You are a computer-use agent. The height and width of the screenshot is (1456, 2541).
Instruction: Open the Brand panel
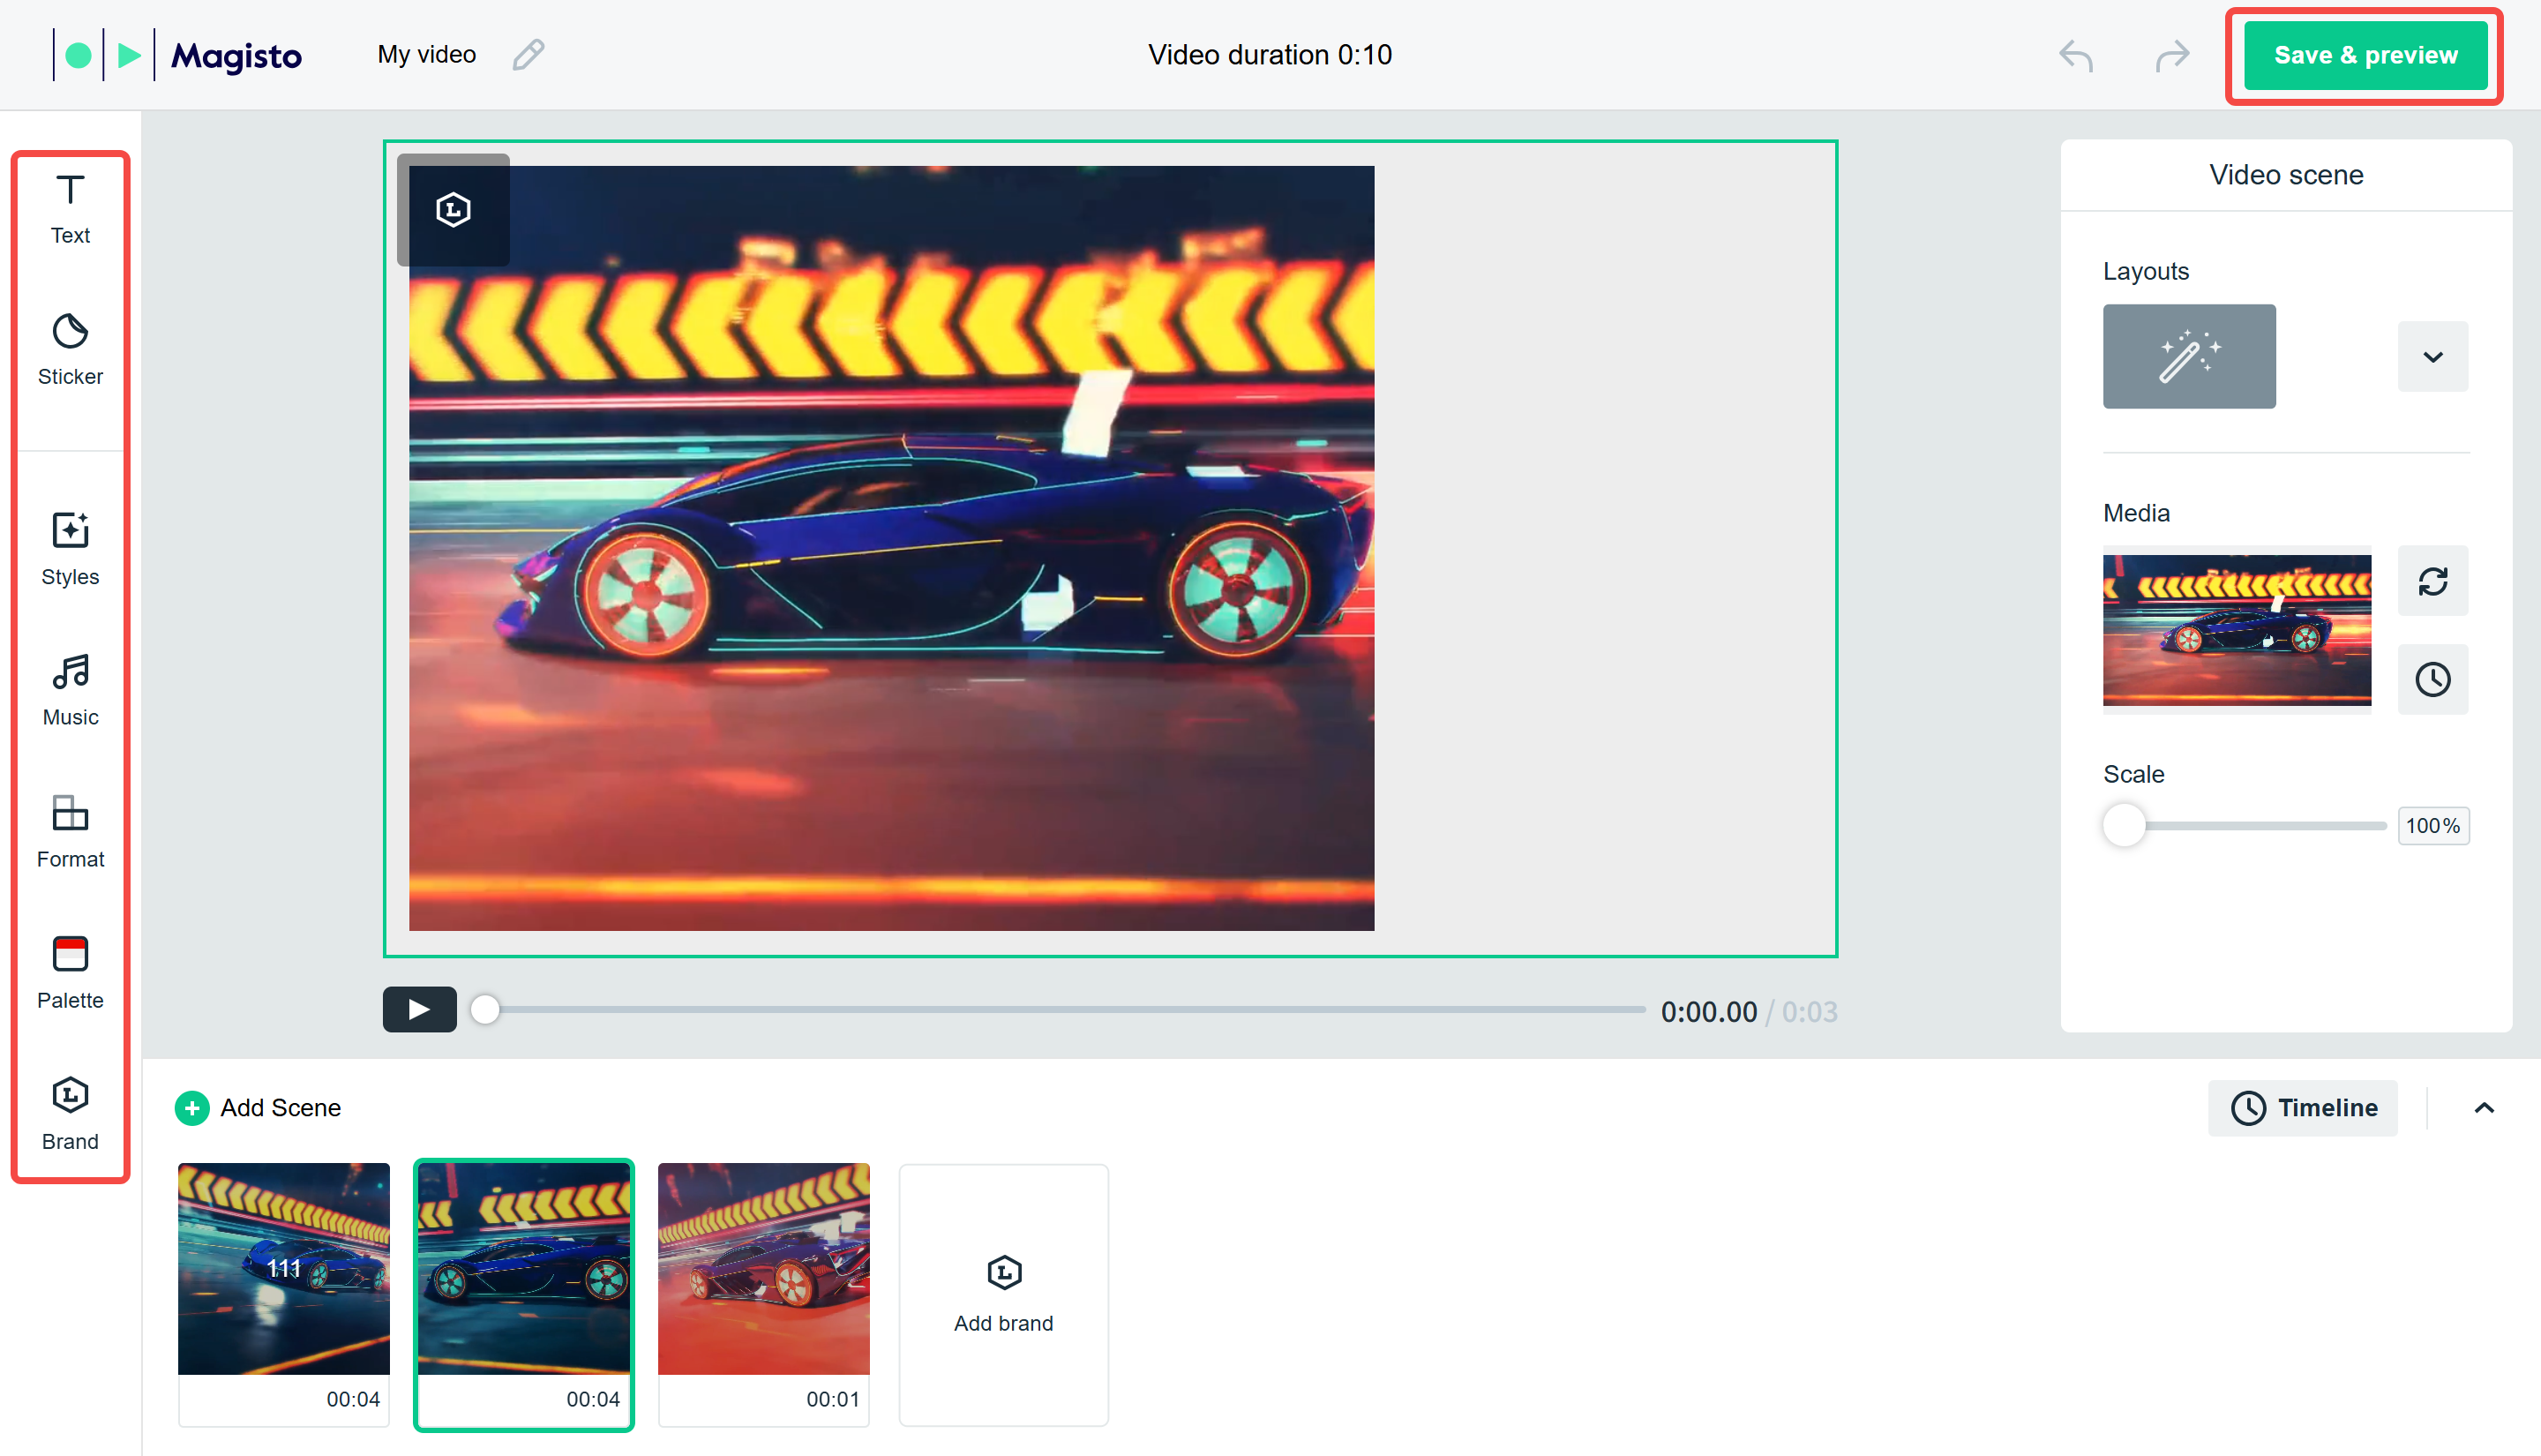70,1113
